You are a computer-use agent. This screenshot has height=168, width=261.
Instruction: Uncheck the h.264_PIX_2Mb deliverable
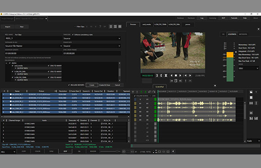tap(13, 72)
